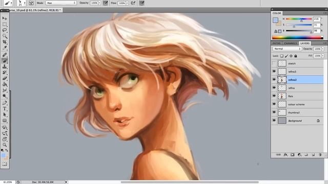
Task: Hide the refine3 layer
Action: point(274,72)
